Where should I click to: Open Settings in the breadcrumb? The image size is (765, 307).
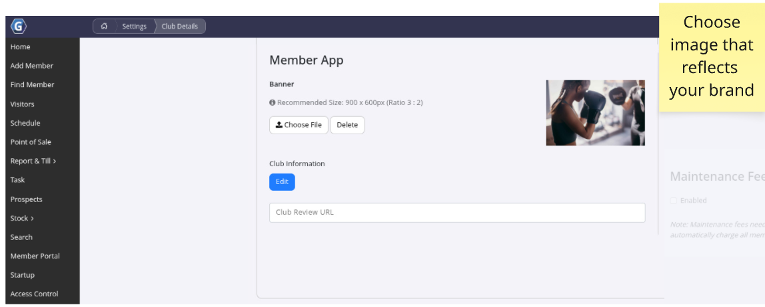coord(134,27)
